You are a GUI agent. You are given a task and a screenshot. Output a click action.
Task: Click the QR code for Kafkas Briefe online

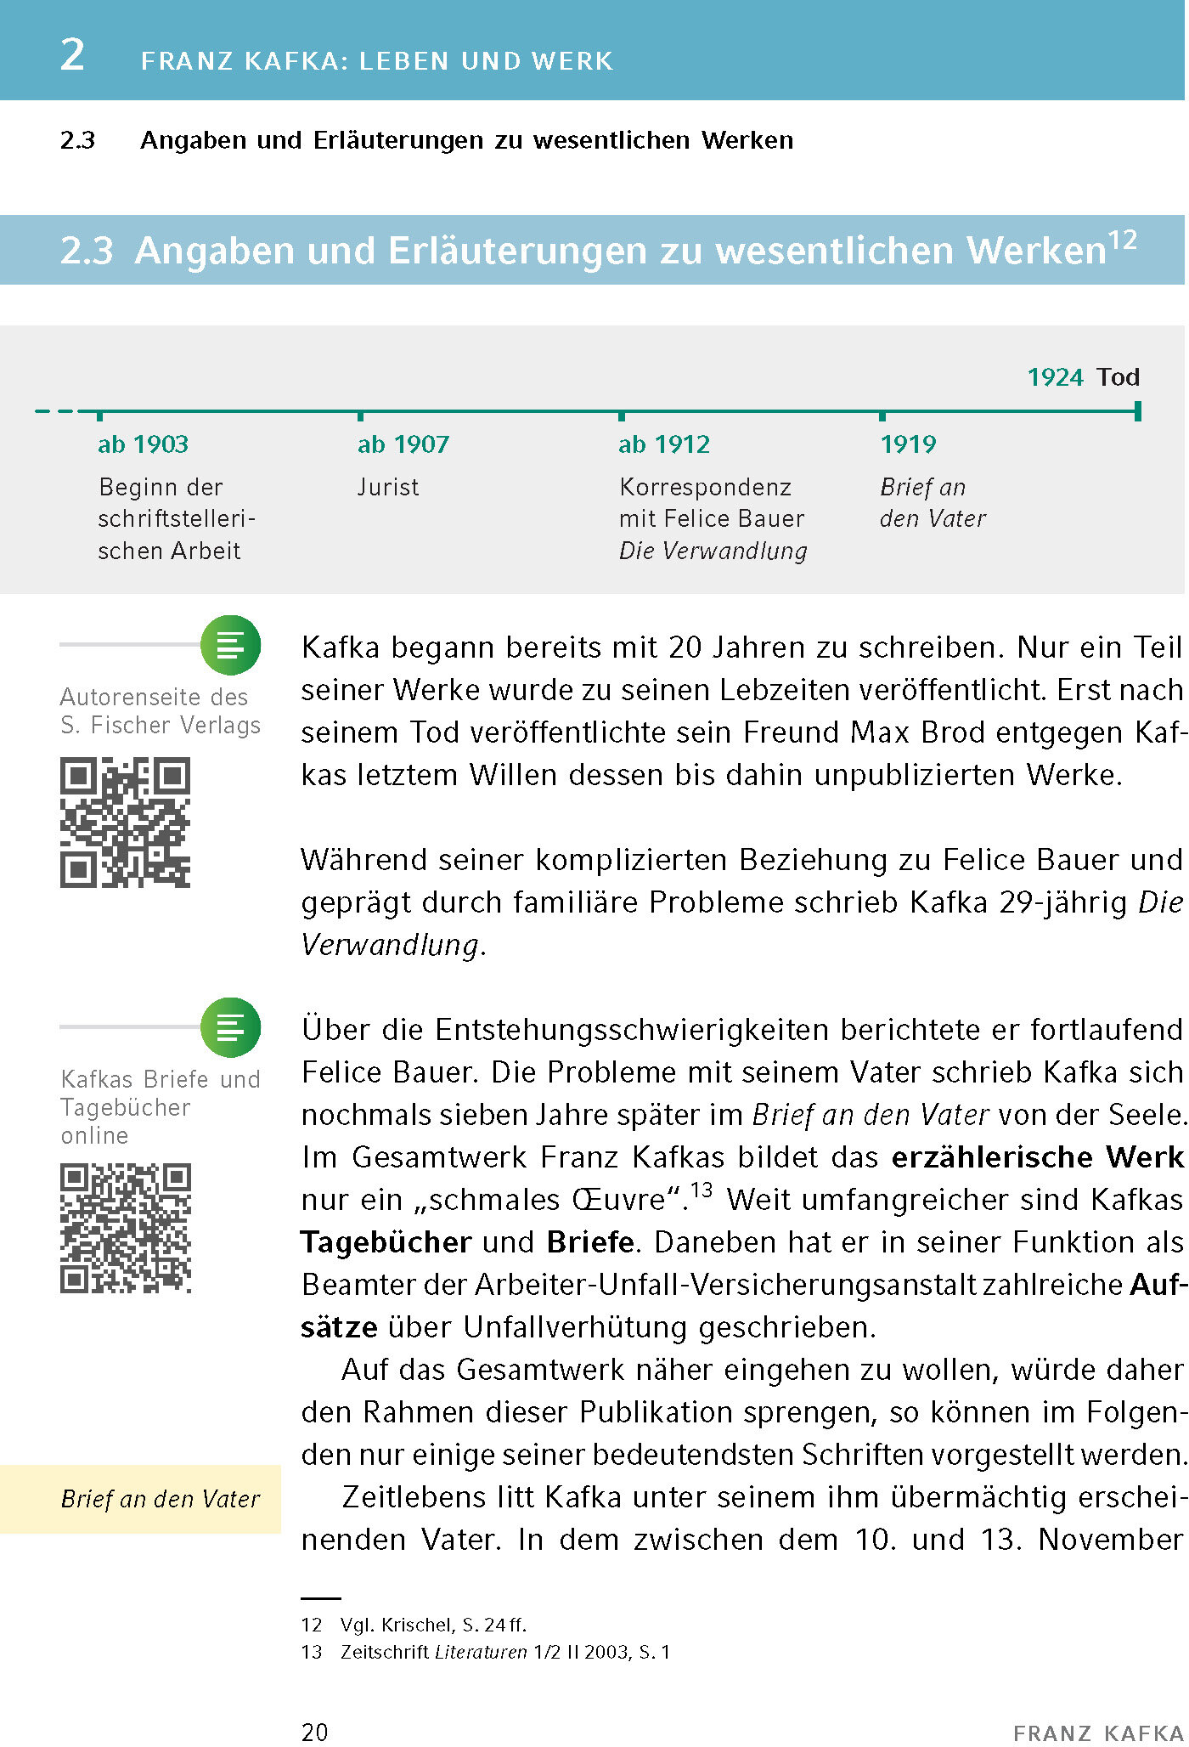coord(126,1229)
